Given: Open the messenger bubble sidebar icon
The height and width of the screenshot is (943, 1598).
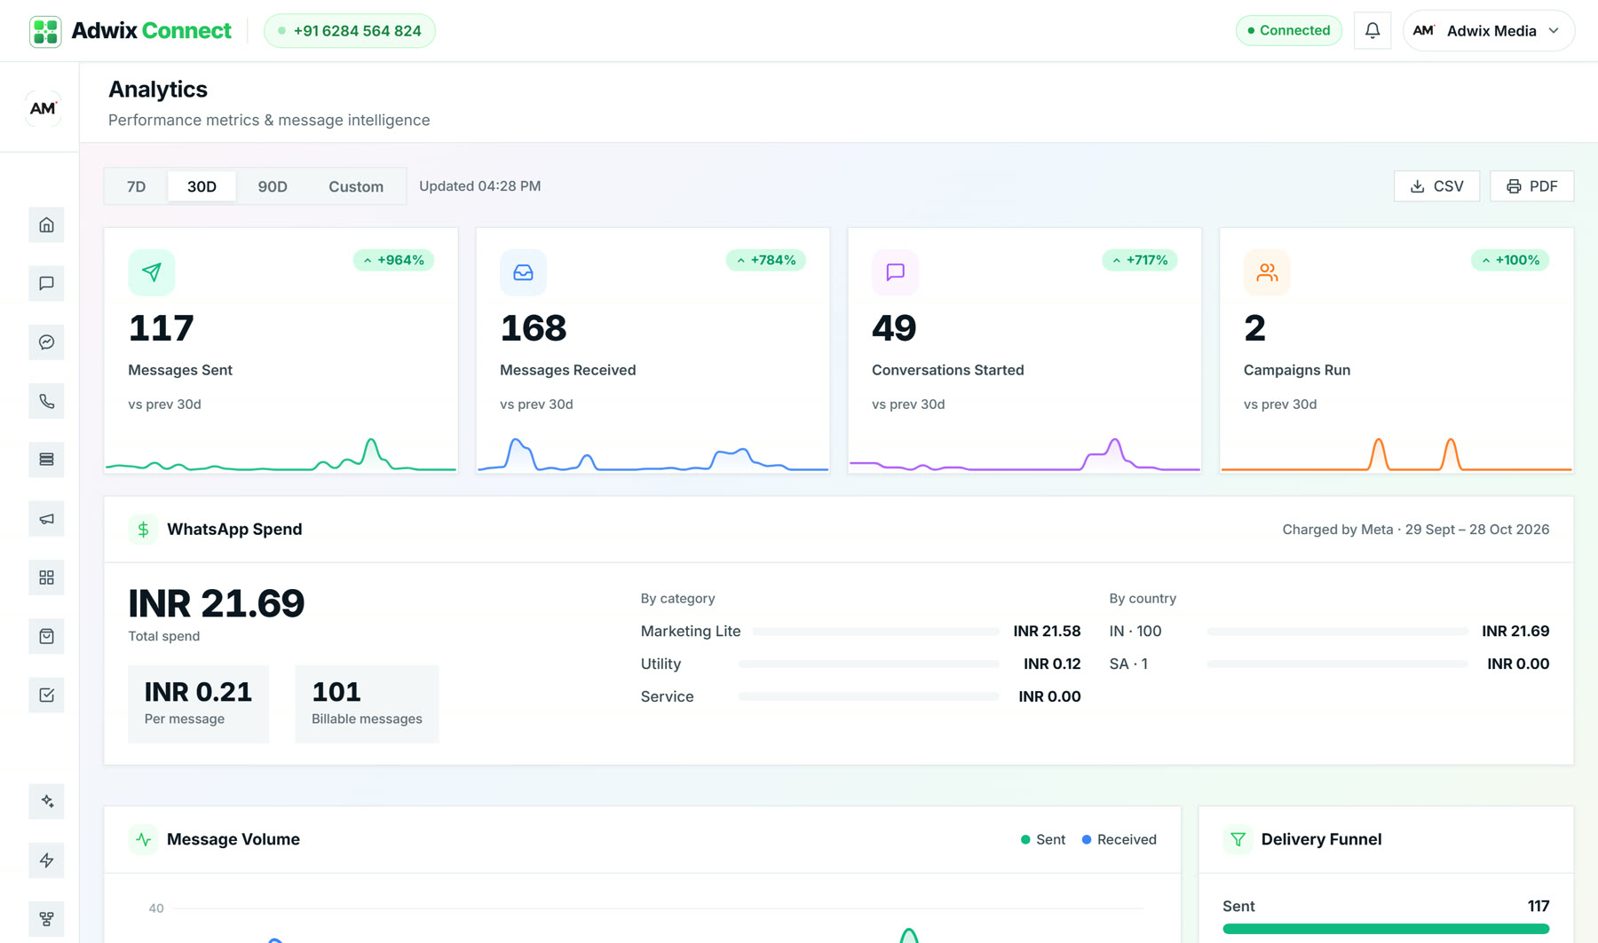Looking at the screenshot, I should [46, 342].
